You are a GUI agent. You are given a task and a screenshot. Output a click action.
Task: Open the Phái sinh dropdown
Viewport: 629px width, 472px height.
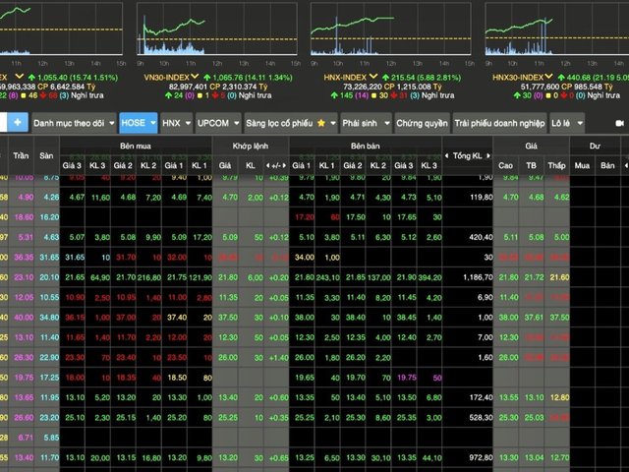coord(366,123)
